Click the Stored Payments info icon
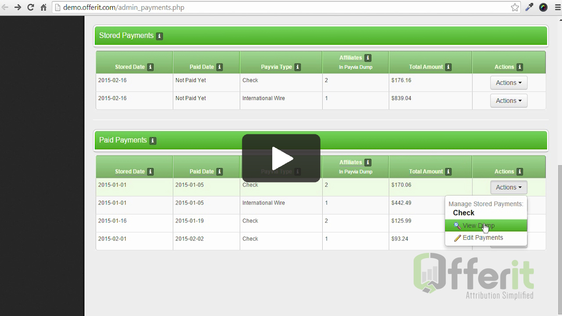The height and width of the screenshot is (316, 562). 159,36
